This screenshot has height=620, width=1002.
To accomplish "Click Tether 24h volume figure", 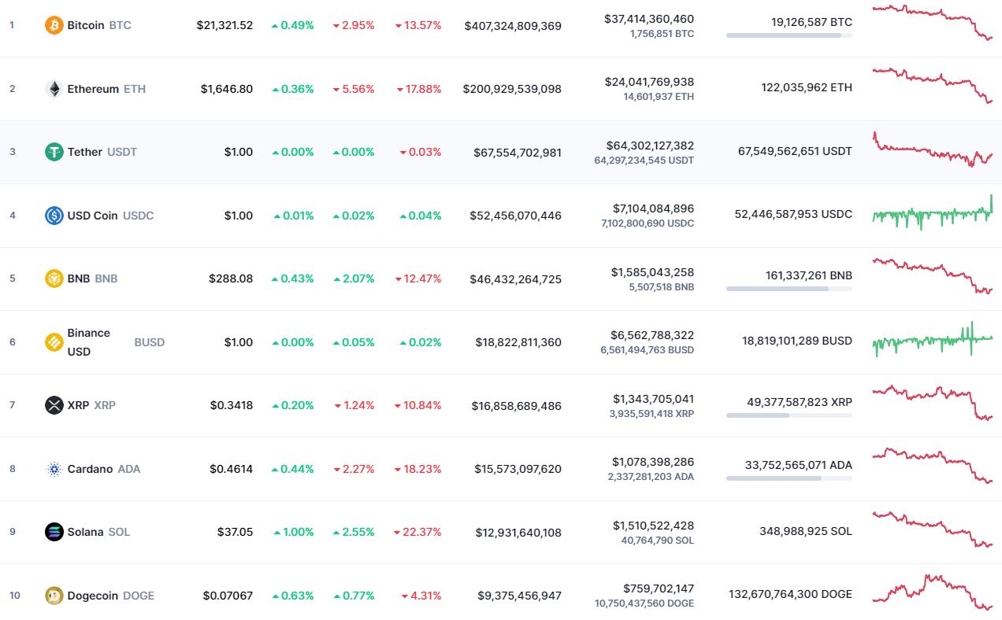I will pos(650,146).
